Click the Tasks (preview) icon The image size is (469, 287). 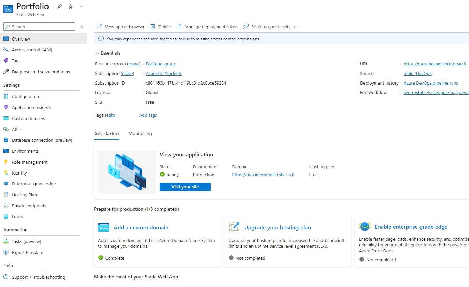(x=6, y=241)
